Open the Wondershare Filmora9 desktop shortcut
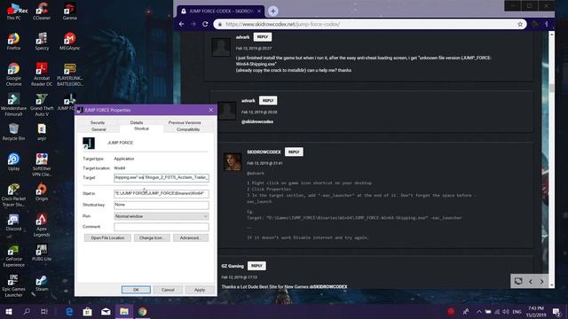Viewport: 568px width, 319px height. click(x=14, y=105)
